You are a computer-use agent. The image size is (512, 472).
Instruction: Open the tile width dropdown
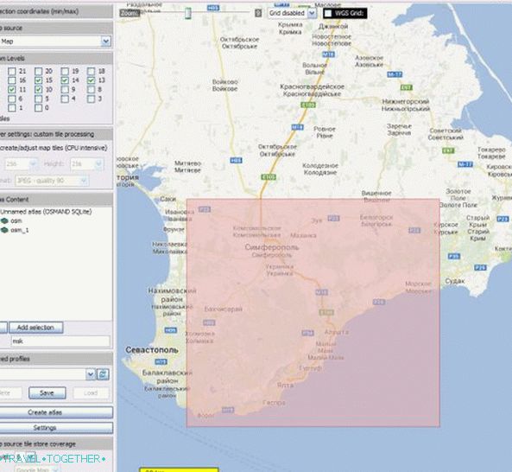(x=33, y=163)
